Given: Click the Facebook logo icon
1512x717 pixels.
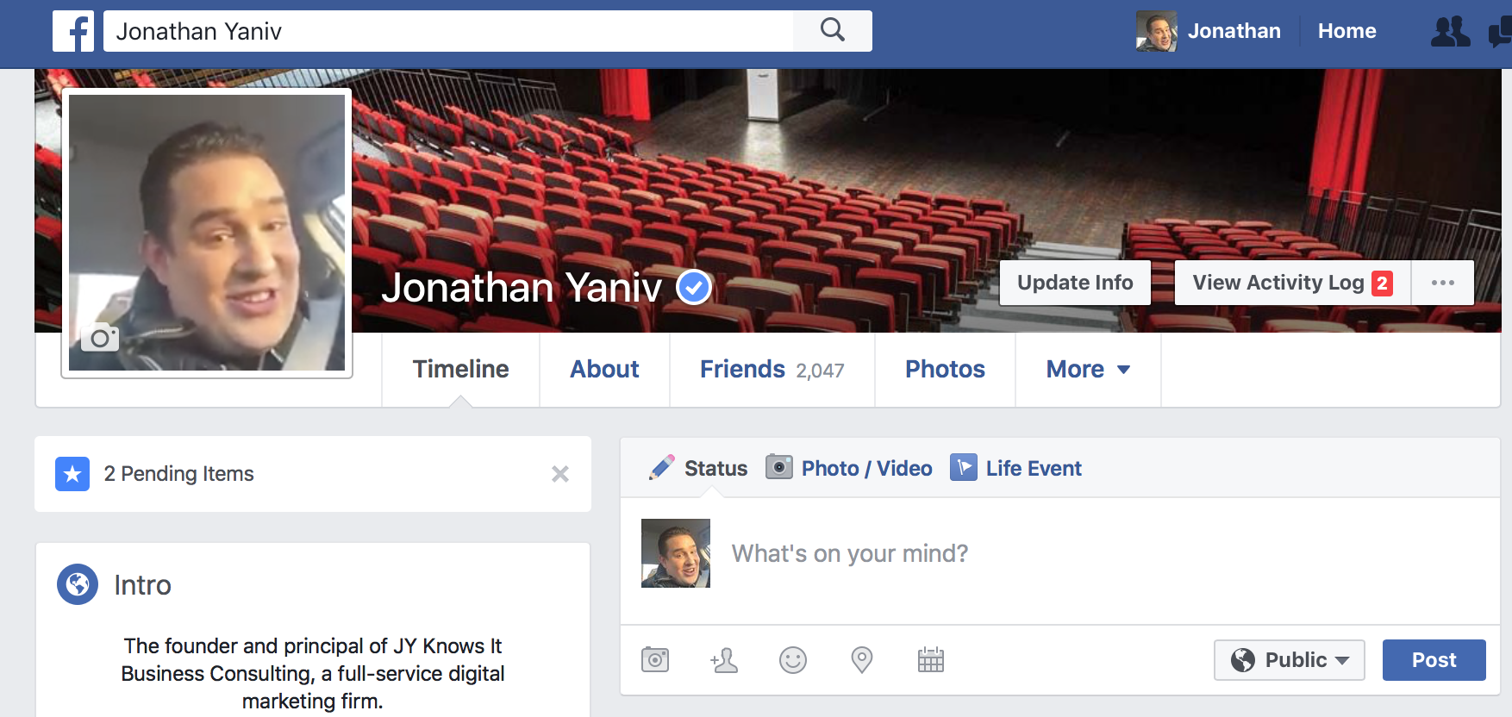Looking at the screenshot, I should pyautogui.click(x=73, y=31).
